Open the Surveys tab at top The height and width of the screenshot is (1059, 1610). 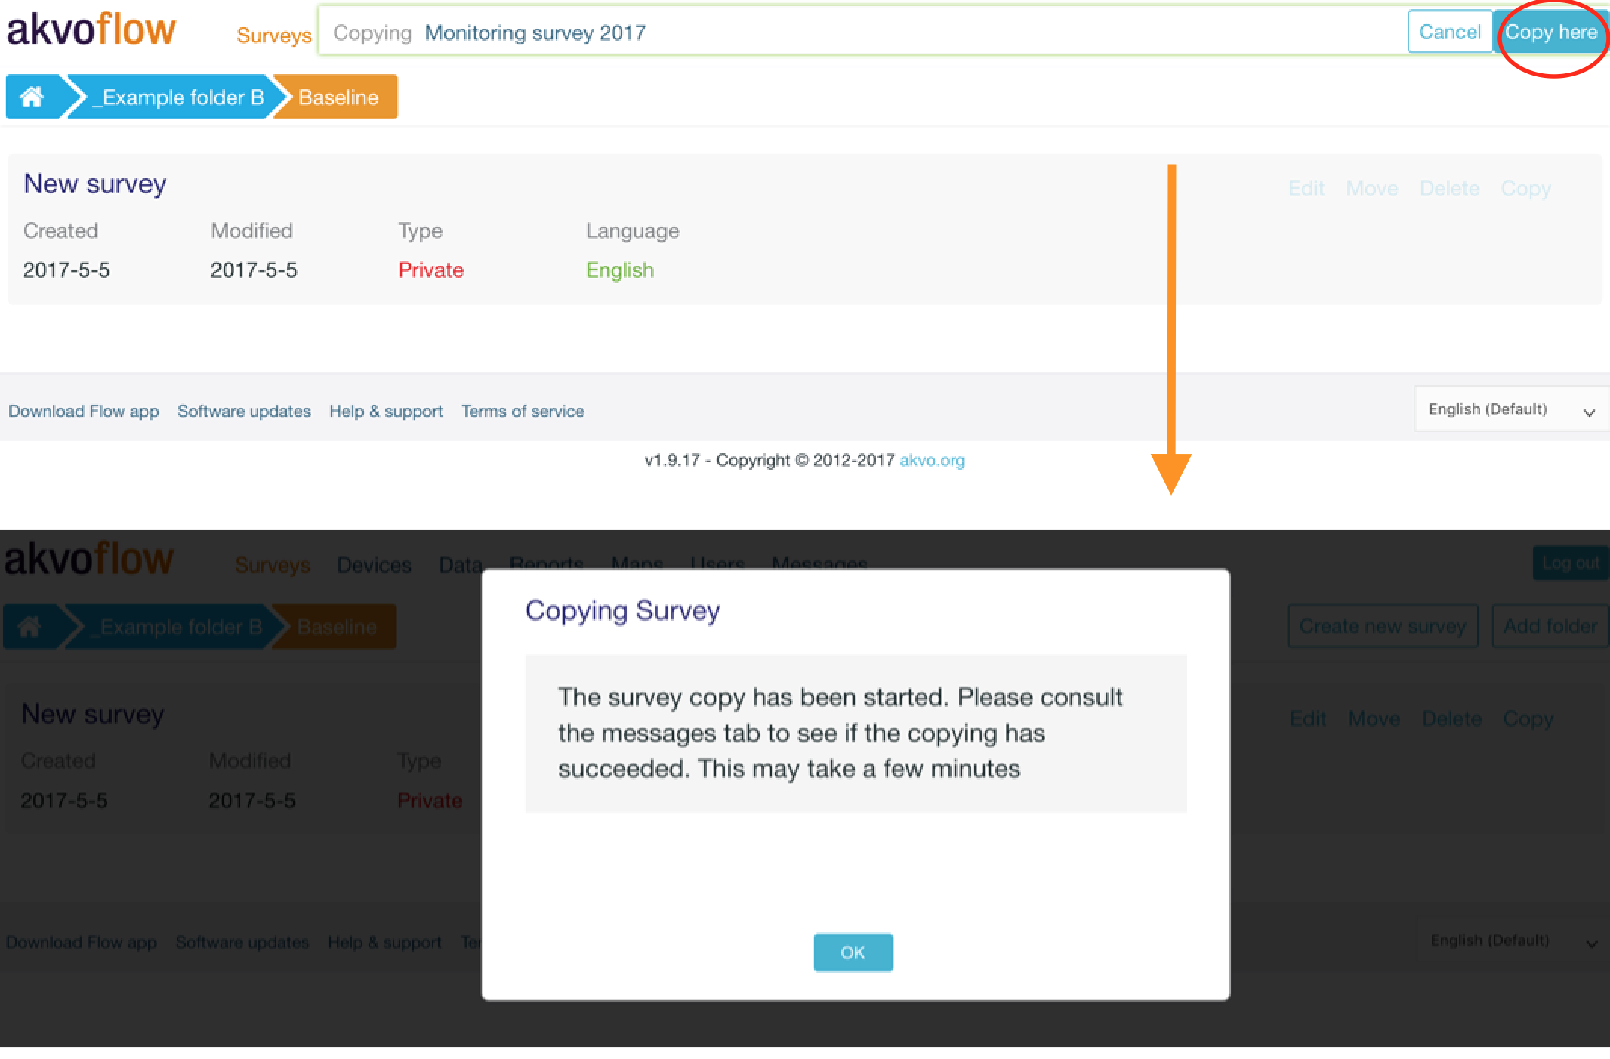pos(273,35)
